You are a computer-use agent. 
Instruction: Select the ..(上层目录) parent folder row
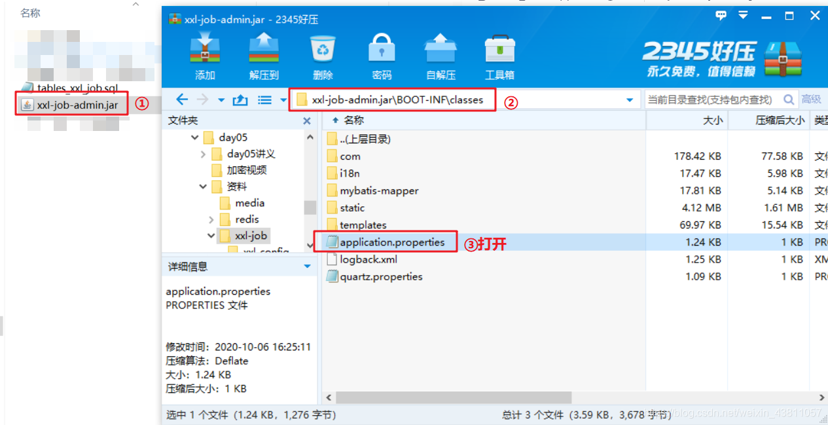[x=365, y=139]
